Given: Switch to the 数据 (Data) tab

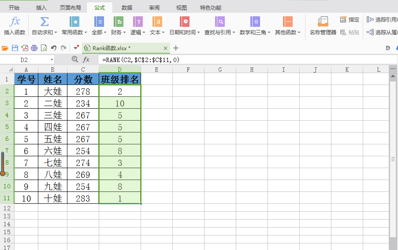Looking at the screenshot, I should point(126,8).
